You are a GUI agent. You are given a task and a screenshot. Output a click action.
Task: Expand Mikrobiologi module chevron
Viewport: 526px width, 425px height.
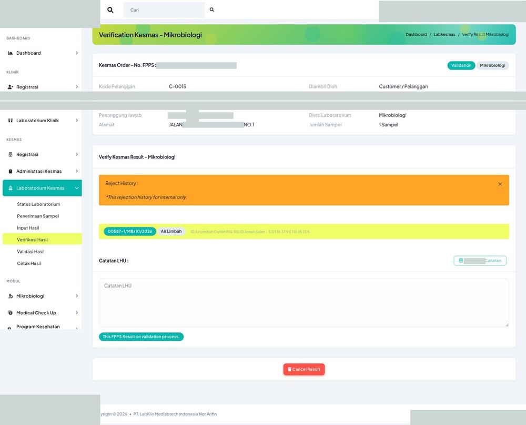tap(76, 296)
